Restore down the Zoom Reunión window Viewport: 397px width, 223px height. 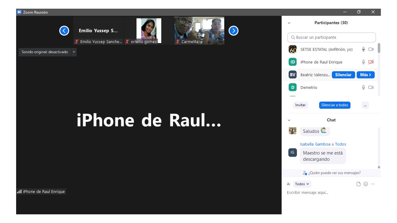(359, 12)
